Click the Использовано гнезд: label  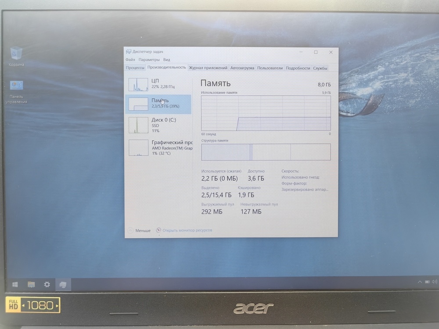pos(300,177)
